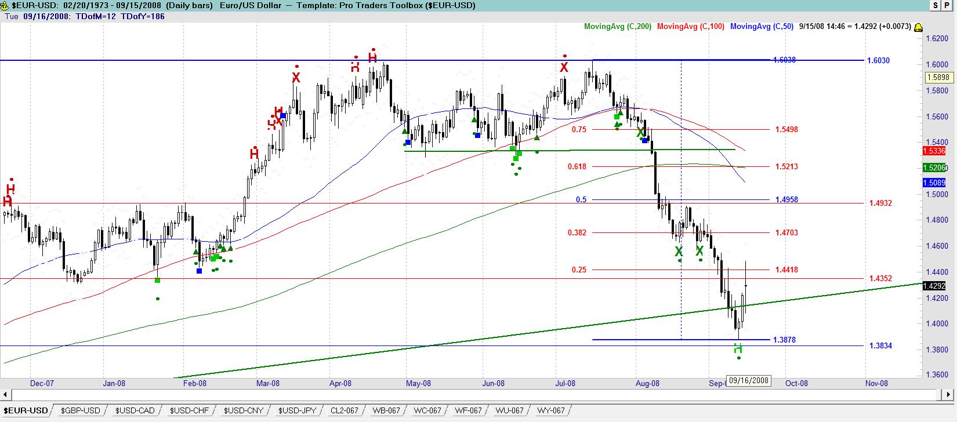This screenshot has height=422, width=957.
Task: Click the Template: Pro Traders Toolbox title text
Action: tap(386, 5)
